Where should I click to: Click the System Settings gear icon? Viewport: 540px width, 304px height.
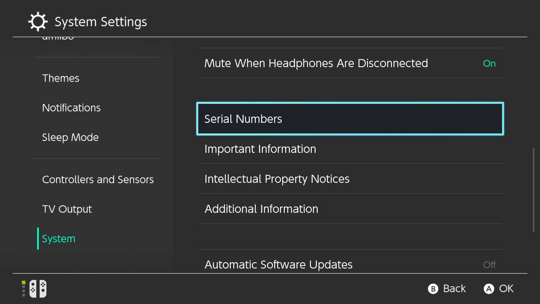click(x=38, y=22)
